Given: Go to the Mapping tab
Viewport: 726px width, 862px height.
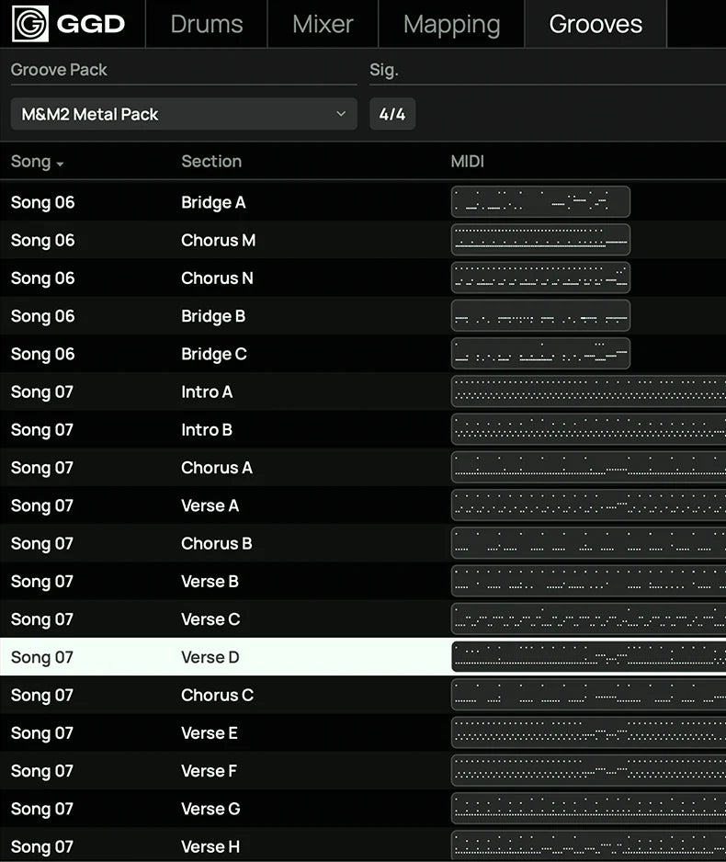Looking at the screenshot, I should coord(451,24).
